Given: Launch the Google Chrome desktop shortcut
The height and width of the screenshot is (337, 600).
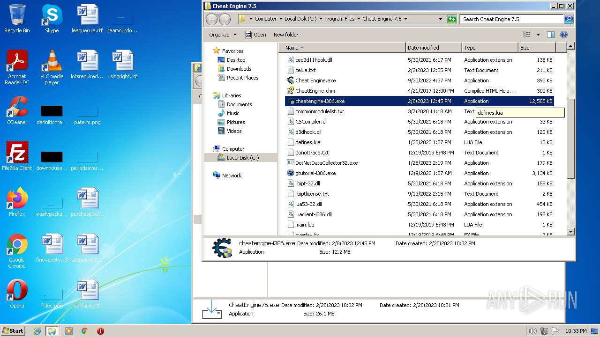Looking at the screenshot, I should [x=17, y=251].
